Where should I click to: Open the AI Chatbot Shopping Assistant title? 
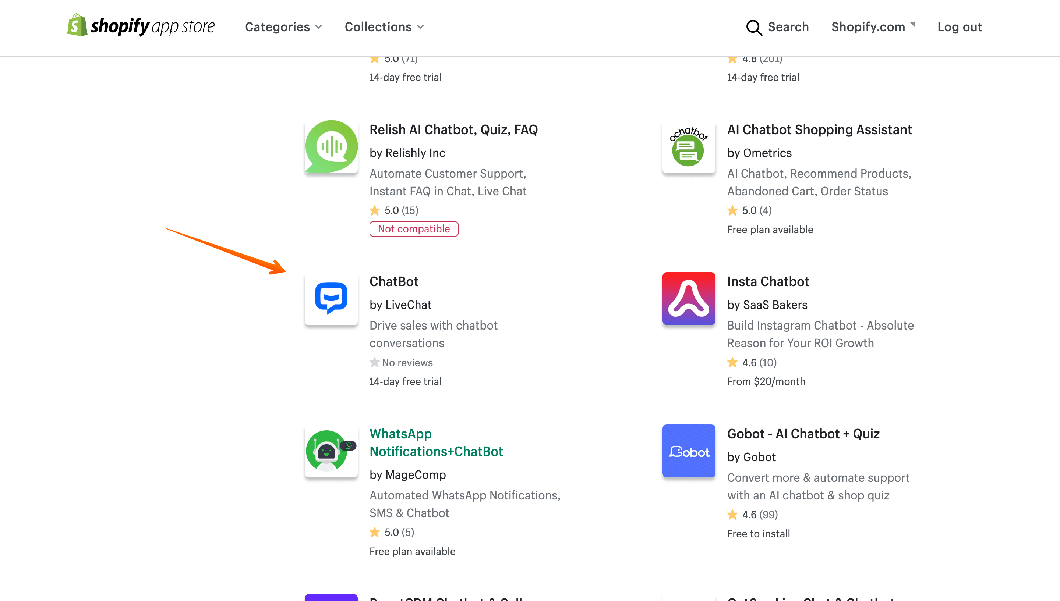pyautogui.click(x=819, y=129)
